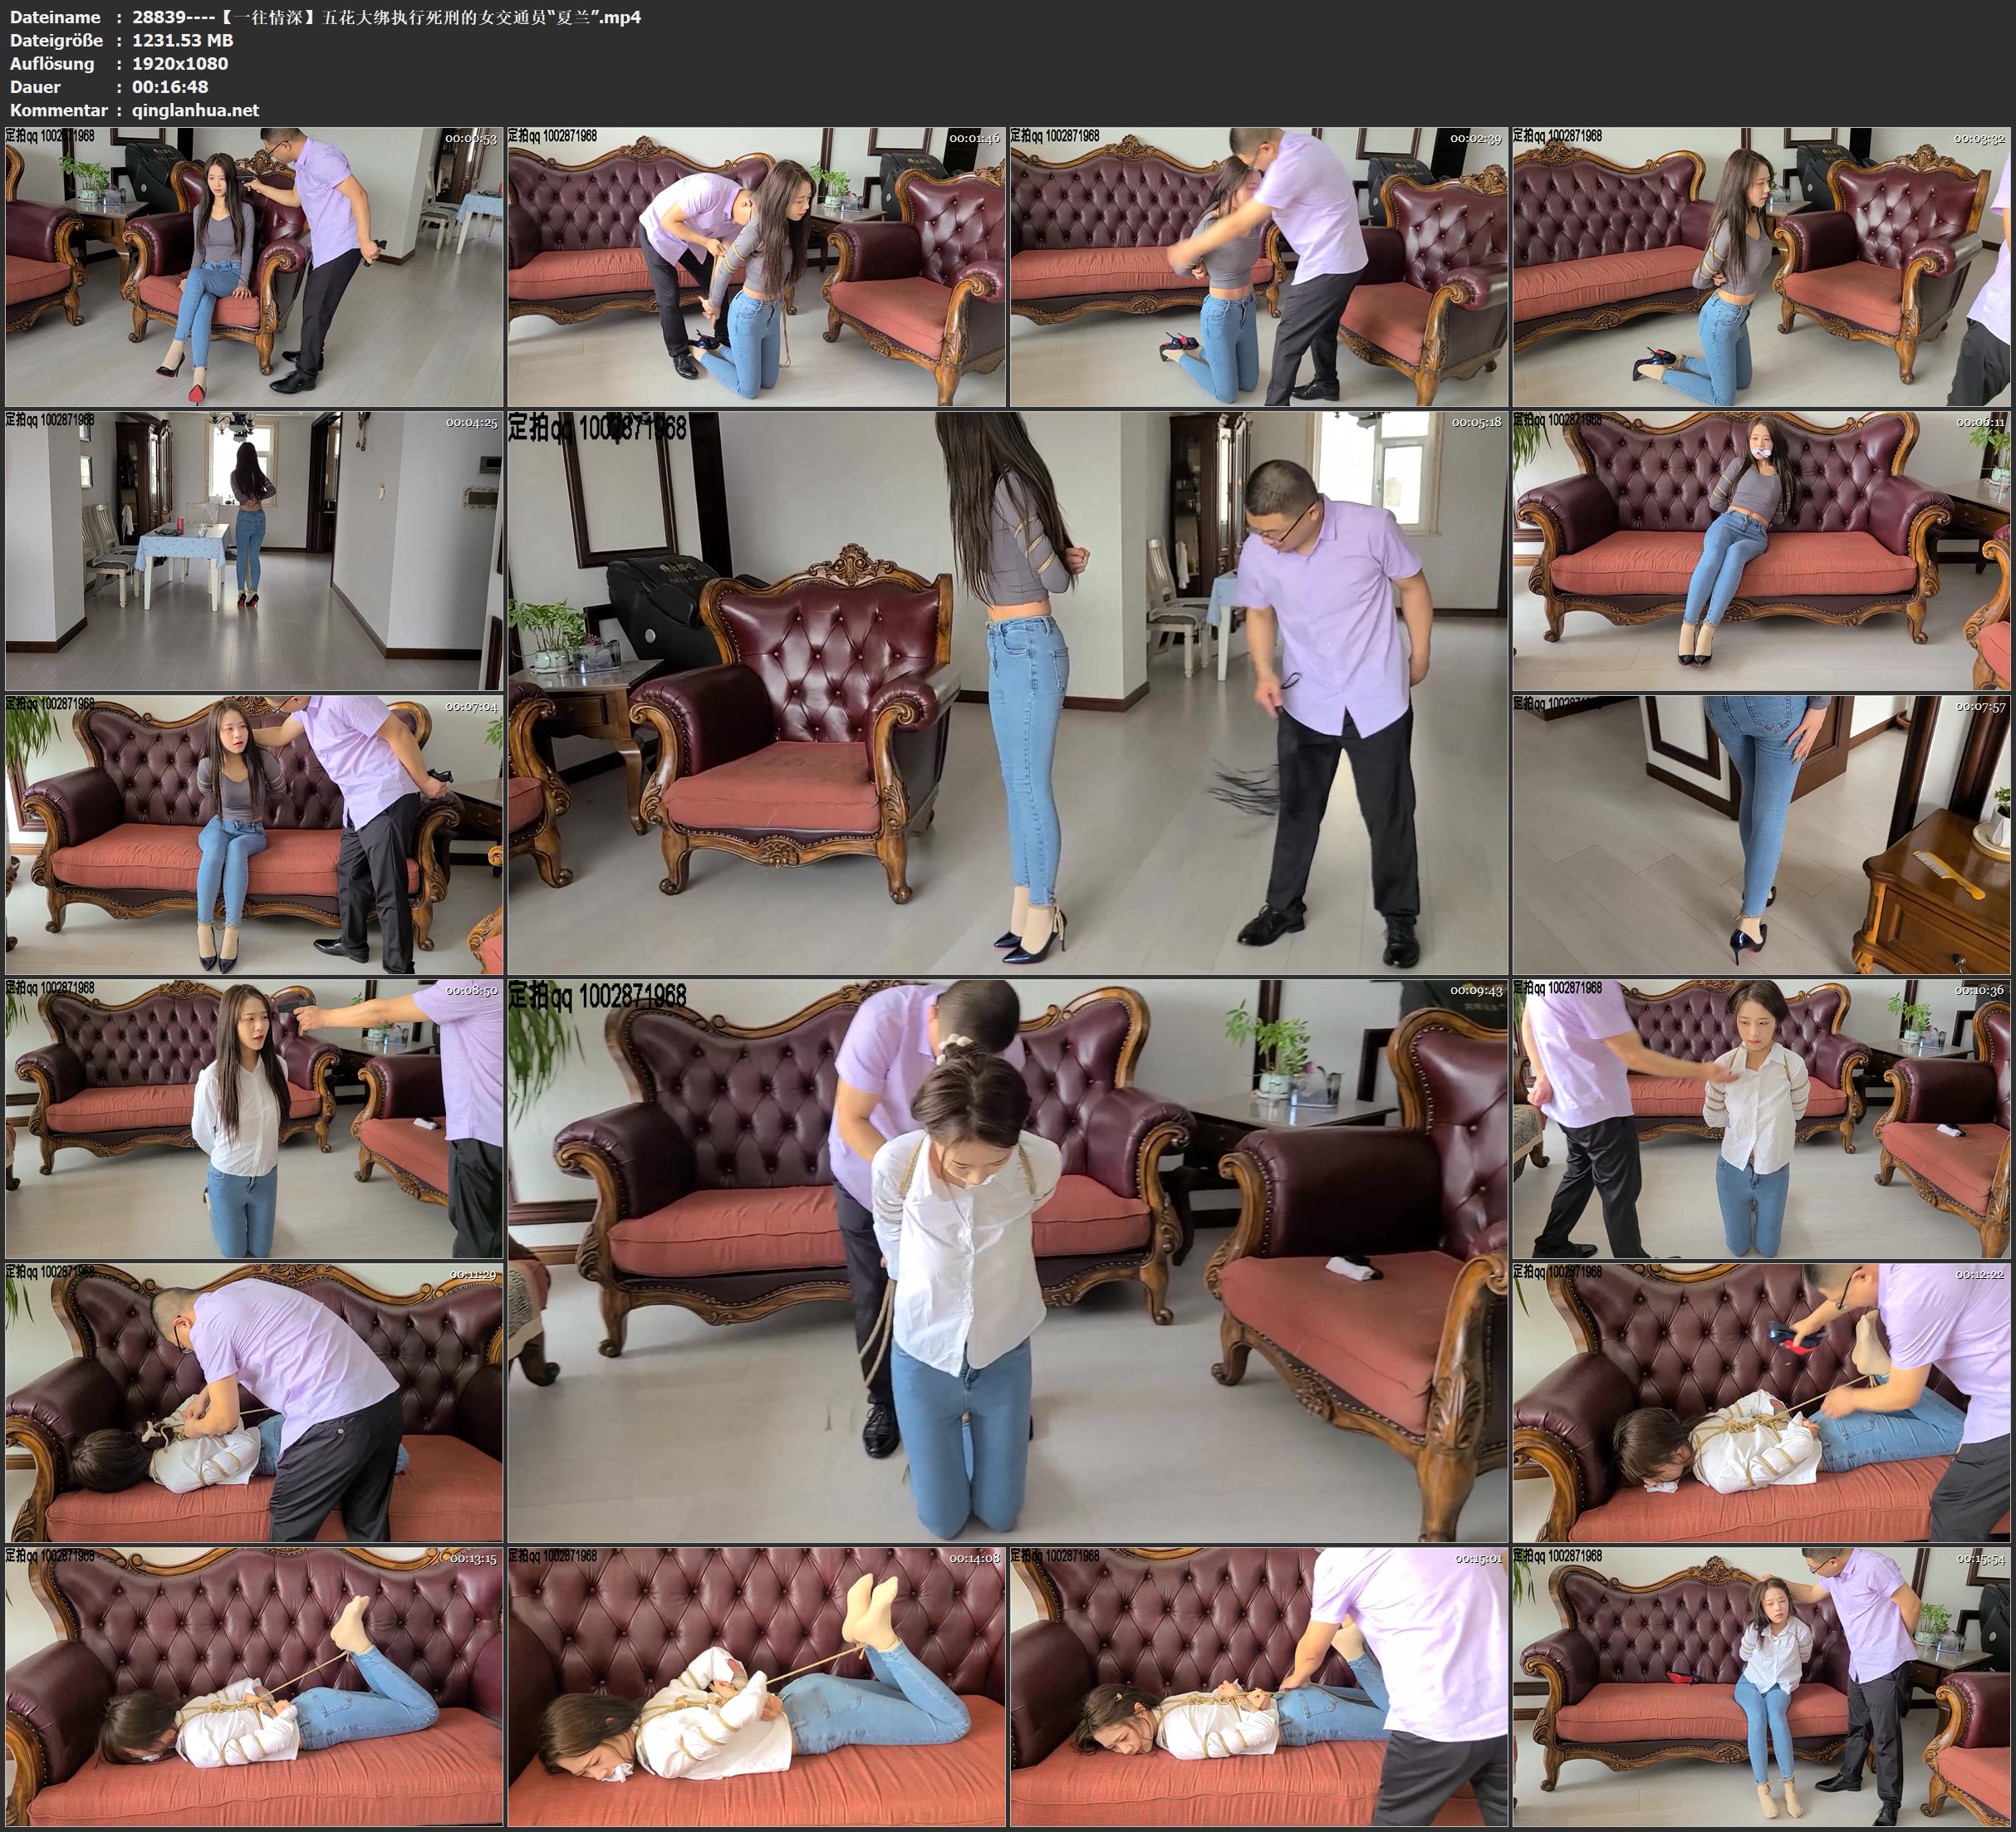Screen dimensions: 2016x1832
Task: Open the frame marked 00:03:32
Action: coord(1762,266)
